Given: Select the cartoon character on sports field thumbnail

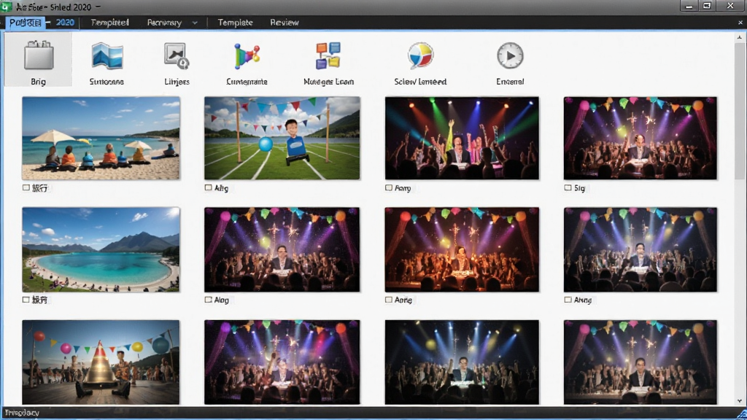Looking at the screenshot, I should tap(282, 138).
